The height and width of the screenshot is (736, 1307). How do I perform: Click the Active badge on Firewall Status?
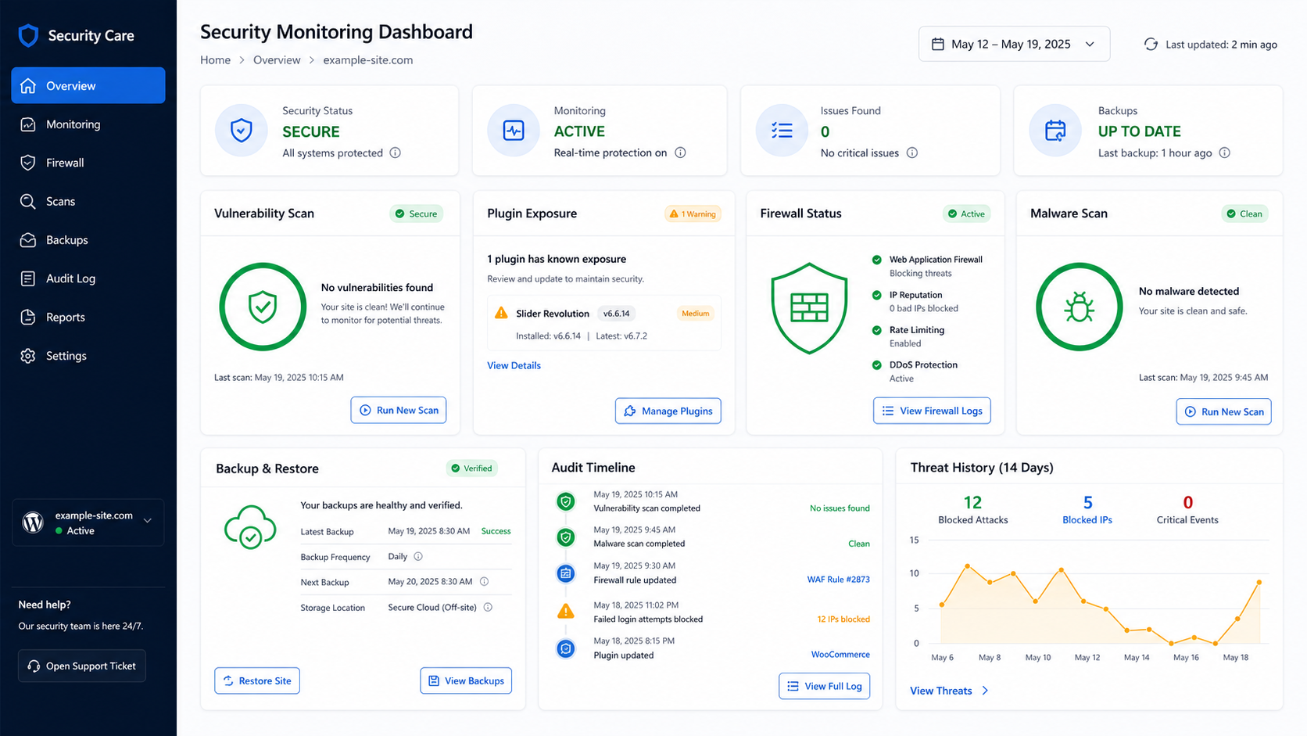pyautogui.click(x=966, y=214)
